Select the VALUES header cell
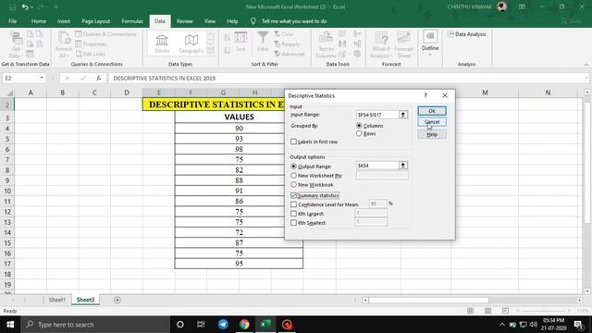Viewport: 592px width, 333px height. [239, 117]
